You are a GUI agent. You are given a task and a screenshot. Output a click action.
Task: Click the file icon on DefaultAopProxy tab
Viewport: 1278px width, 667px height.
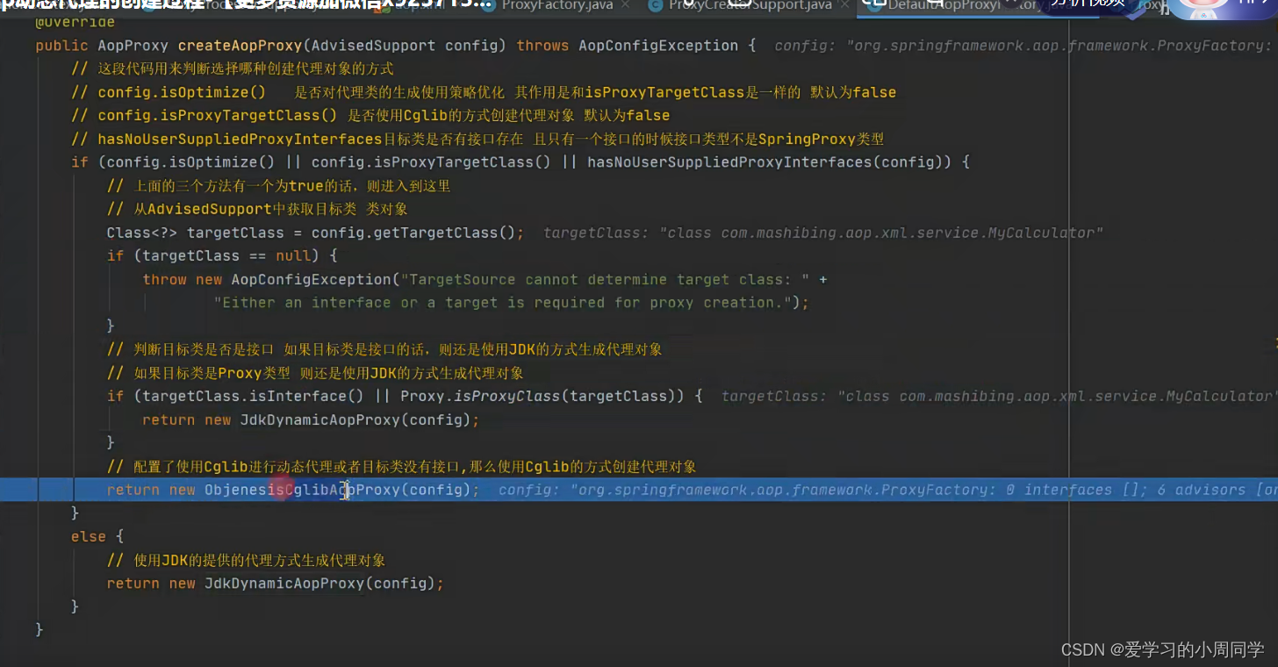tap(875, 6)
